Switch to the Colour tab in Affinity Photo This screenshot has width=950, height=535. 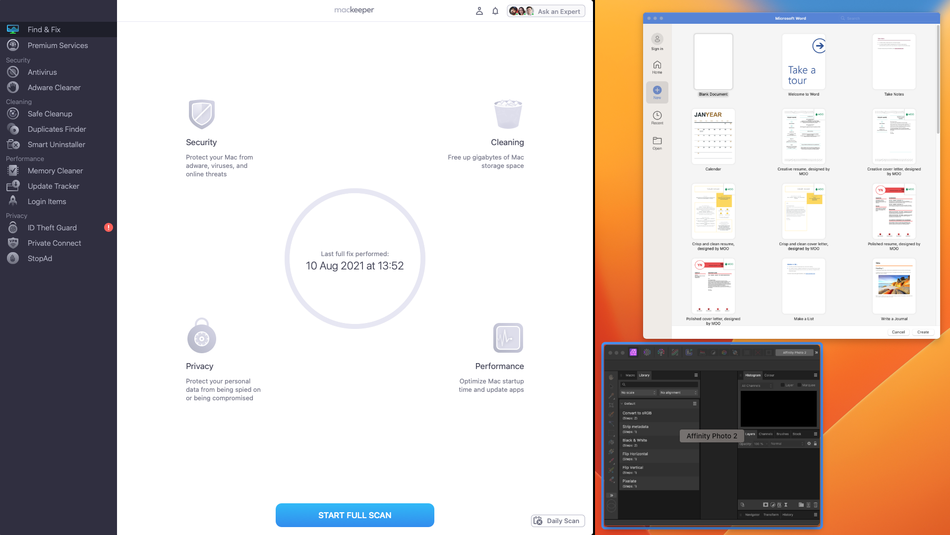[769, 375]
